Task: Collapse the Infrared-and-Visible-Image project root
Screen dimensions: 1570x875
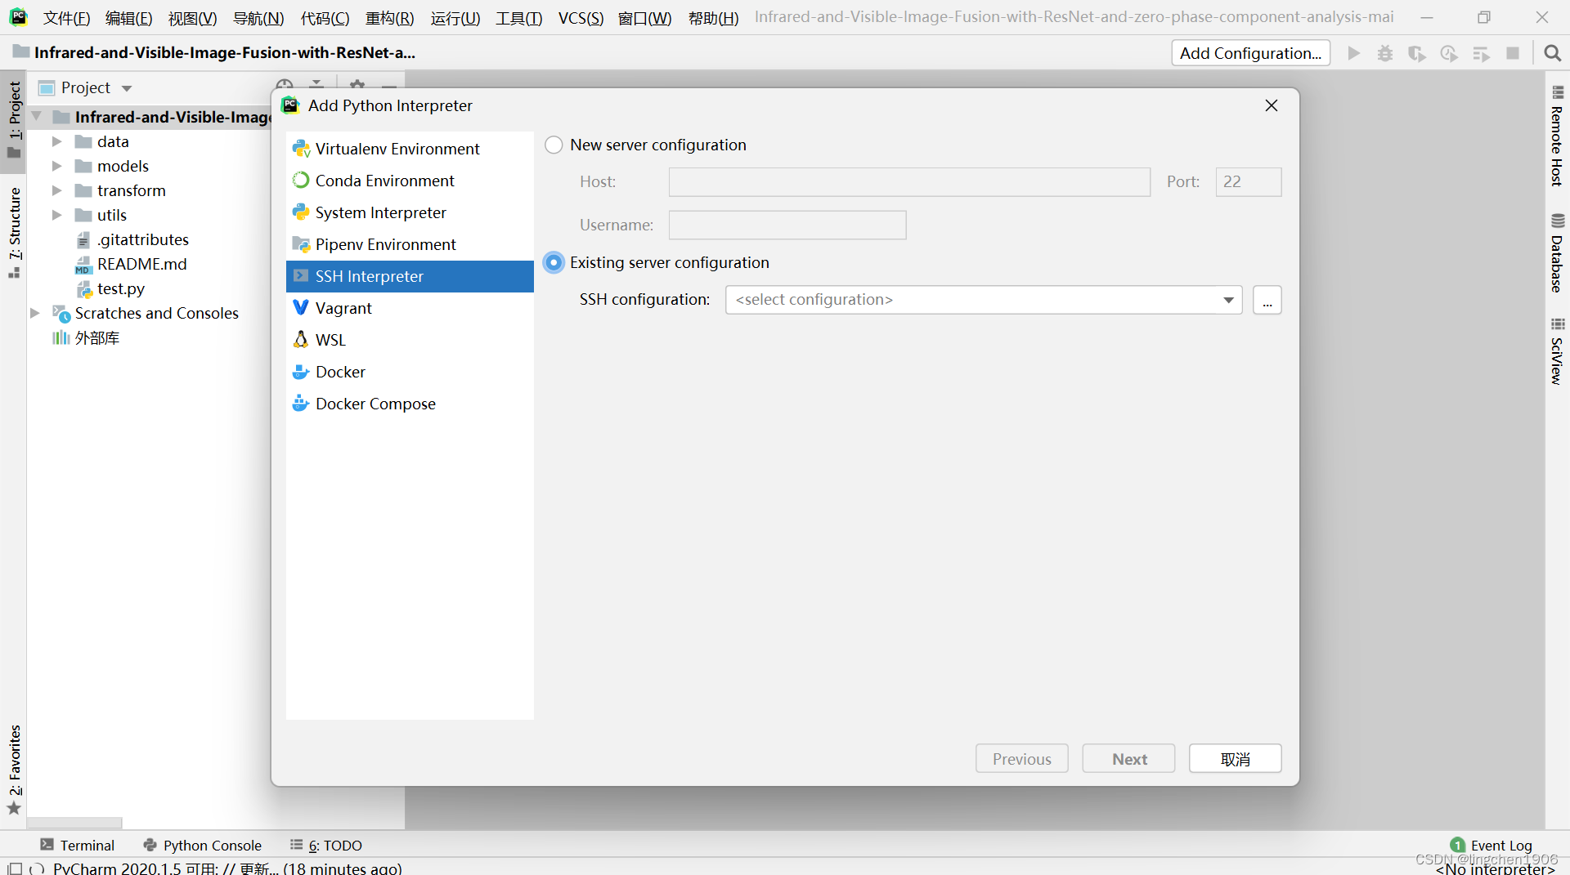Action: [x=36, y=117]
